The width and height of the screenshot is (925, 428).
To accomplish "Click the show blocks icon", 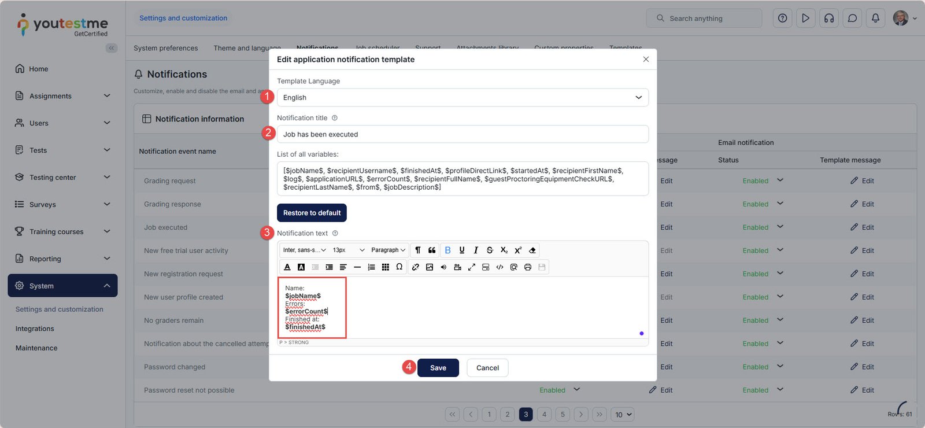I will point(486,267).
